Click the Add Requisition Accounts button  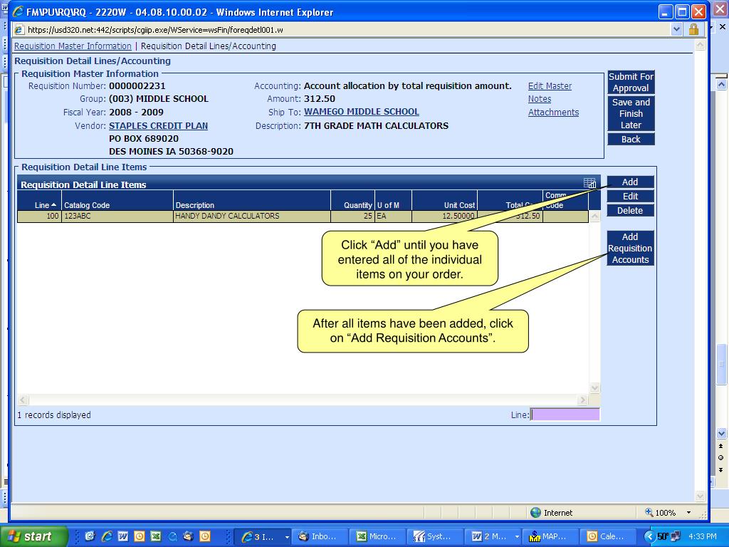630,248
